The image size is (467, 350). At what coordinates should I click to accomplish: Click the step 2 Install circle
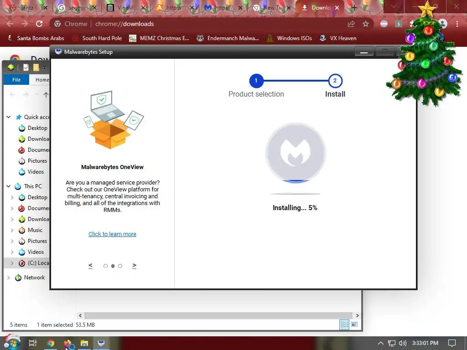click(335, 81)
